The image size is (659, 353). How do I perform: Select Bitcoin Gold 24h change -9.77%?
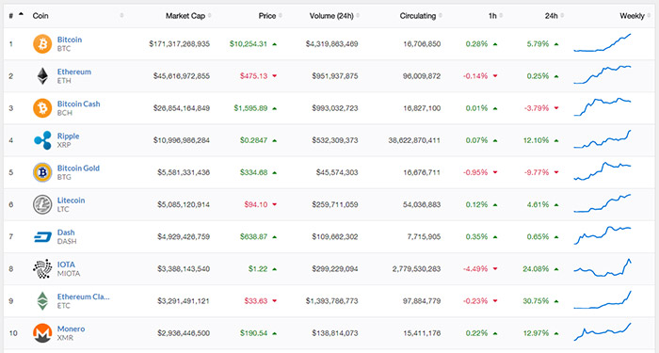pyautogui.click(x=537, y=172)
